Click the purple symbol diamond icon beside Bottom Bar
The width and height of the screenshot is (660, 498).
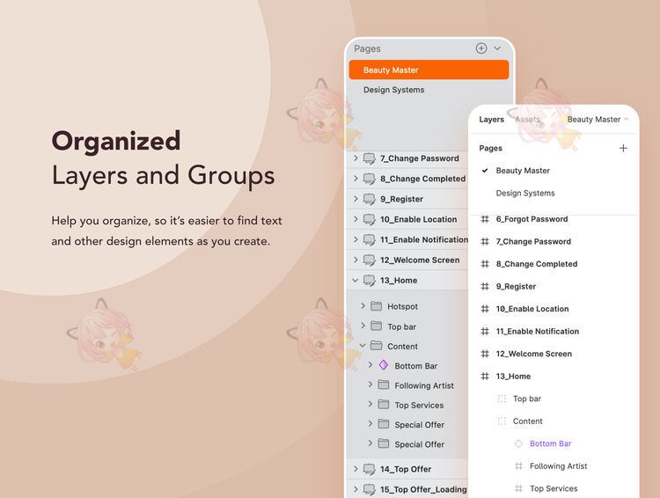[384, 365]
